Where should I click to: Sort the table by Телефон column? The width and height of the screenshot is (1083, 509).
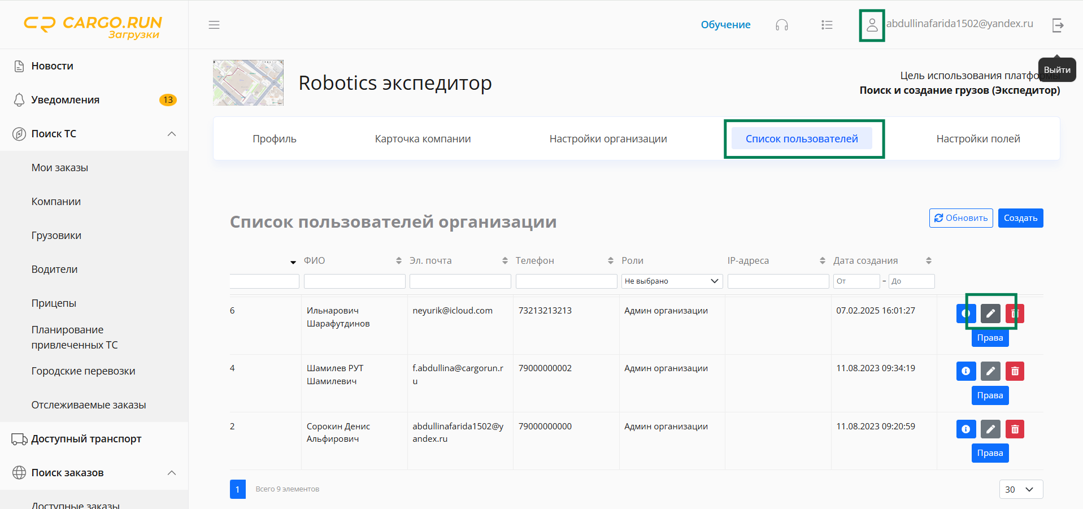610,260
